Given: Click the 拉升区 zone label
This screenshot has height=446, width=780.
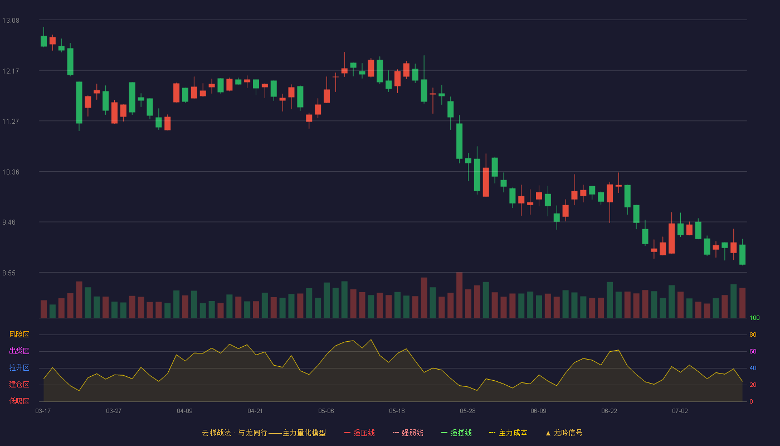Looking at the screenshot, I should [19, 368].
